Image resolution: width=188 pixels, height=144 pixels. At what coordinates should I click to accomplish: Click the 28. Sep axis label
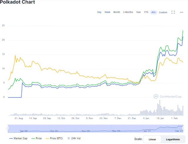(x=47, y=118)
